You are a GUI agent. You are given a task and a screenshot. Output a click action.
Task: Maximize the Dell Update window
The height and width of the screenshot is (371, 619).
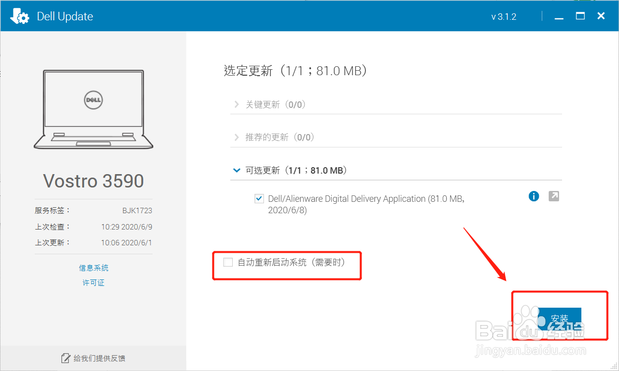(580, 16)
